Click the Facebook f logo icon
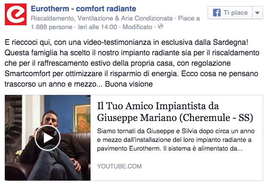The image size is (266, 185). [217, 13]
